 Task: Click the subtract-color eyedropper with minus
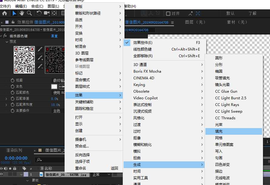40,66
